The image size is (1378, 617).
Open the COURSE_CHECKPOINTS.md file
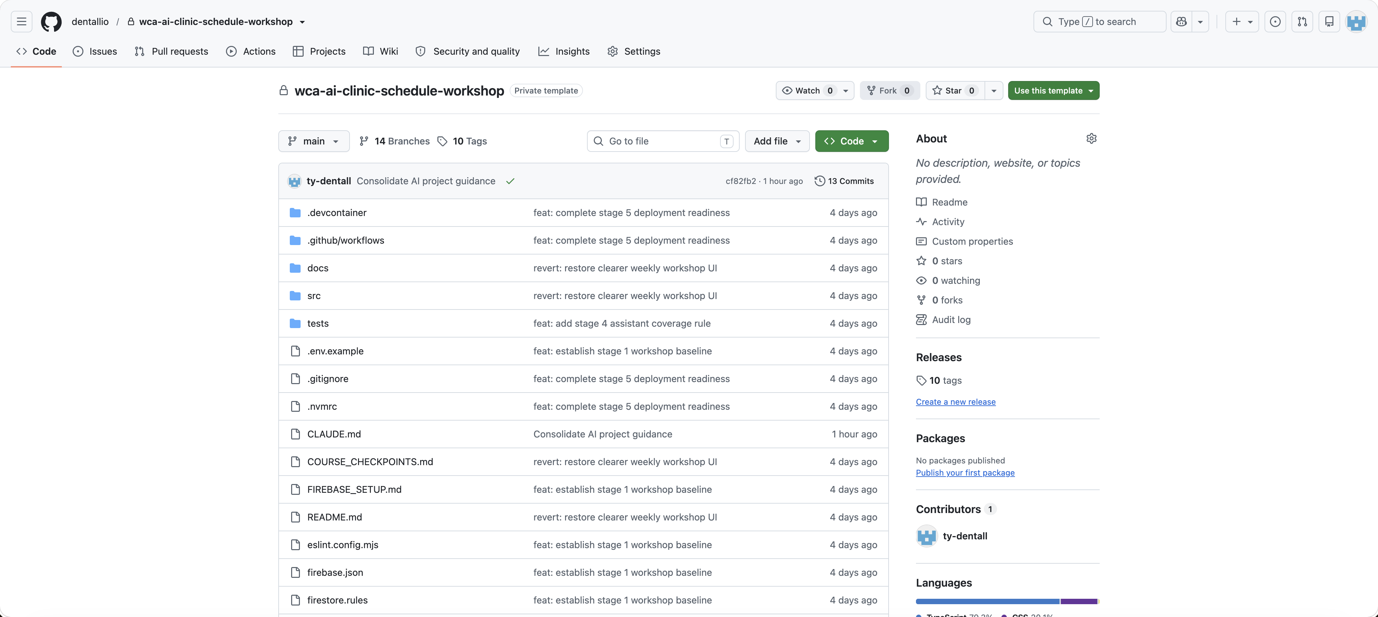(x=370, y=462)
